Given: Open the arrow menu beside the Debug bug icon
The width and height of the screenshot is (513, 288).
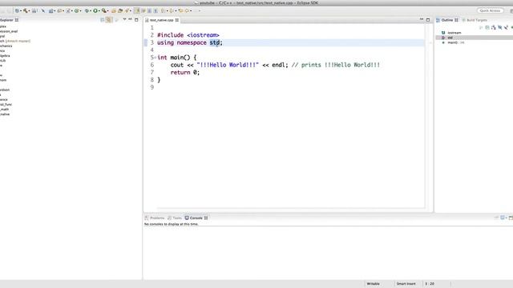Looking at the screenshot, I should [x=91, y=10].
